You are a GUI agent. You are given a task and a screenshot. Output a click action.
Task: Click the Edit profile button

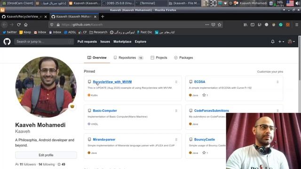(x=46, y=155)
